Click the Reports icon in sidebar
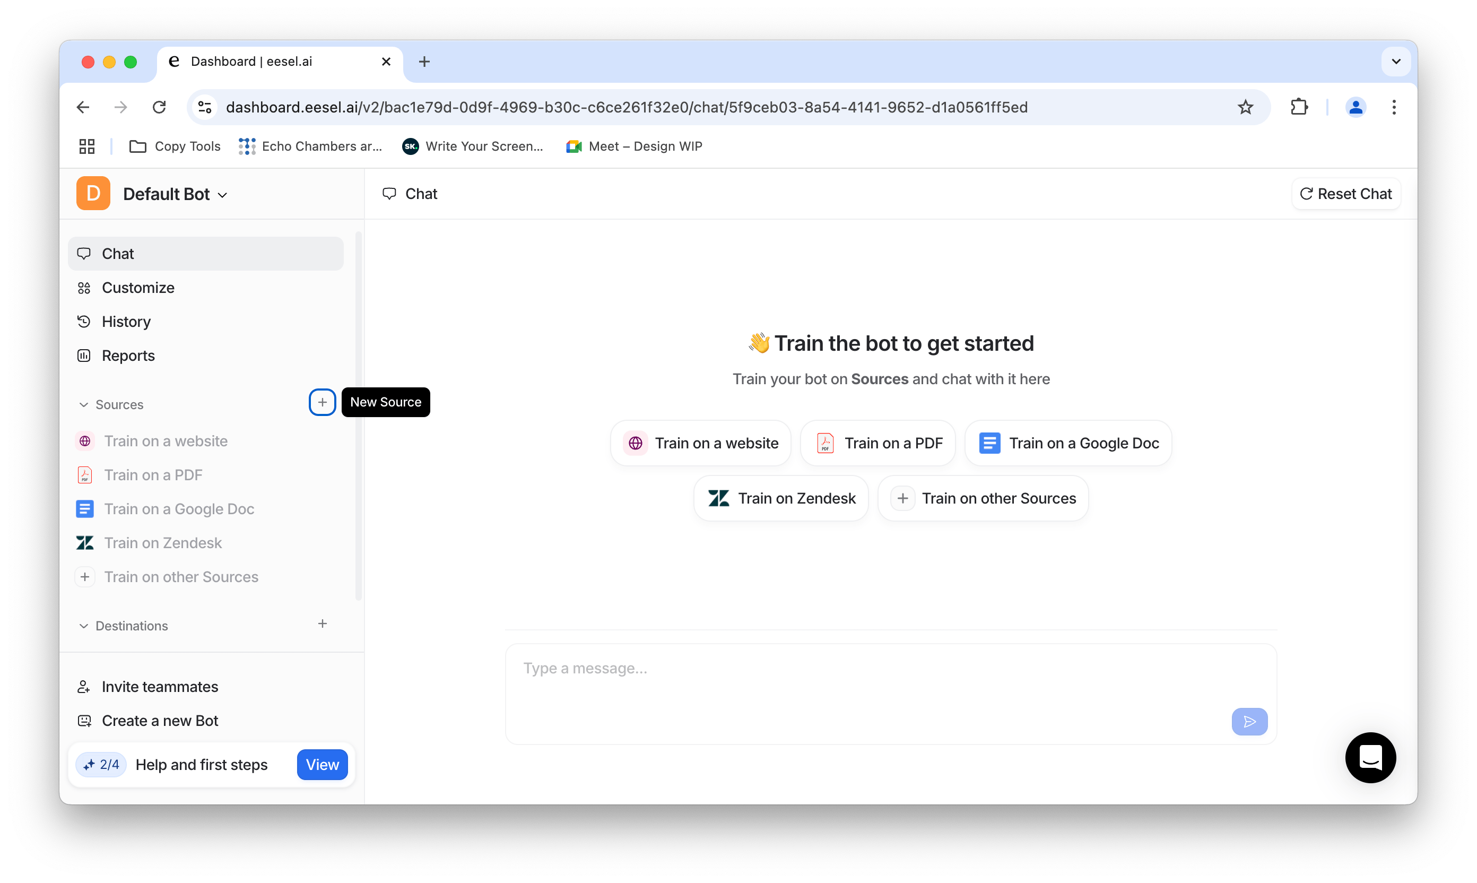The image size is (1477, 883). coord(85,354)
